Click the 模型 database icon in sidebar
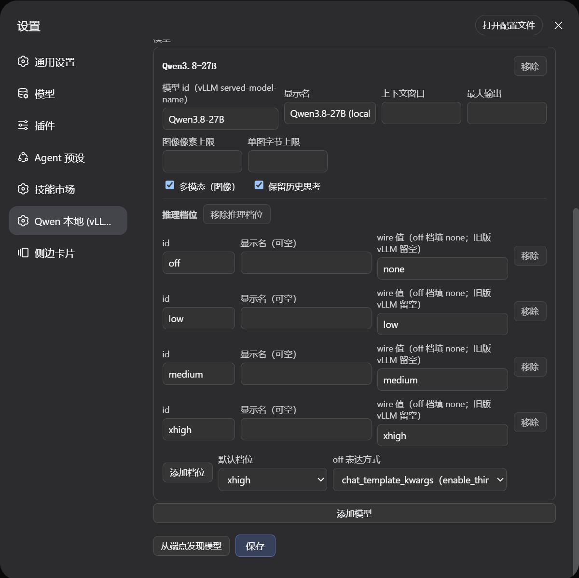Viewport: 579px width, 578px height. [23, 94]
